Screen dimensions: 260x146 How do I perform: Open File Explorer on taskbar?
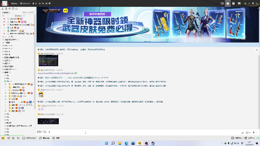coord(120,143)
